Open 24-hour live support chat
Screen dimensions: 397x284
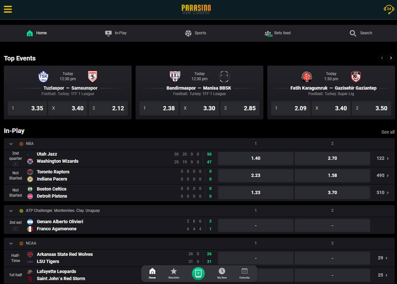click(x=388, y=9)
